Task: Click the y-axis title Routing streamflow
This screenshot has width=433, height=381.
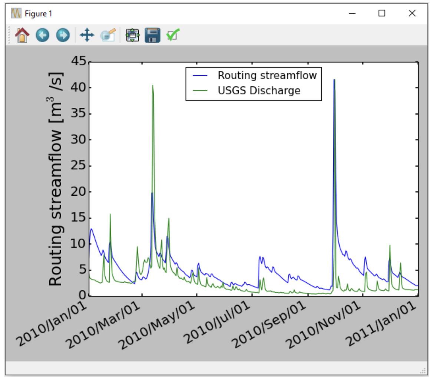Action: [55, 179]
